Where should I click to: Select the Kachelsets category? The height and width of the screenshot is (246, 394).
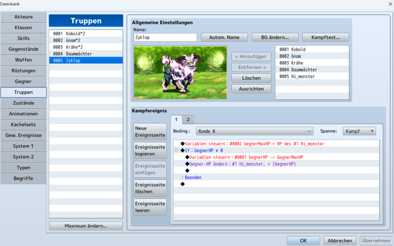[23, 124]
